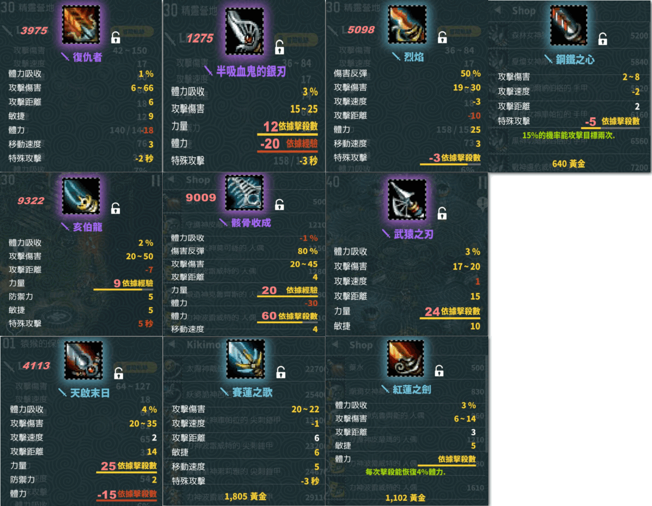Click the 復仇者 weapon icon
652x506 pixels.
(81, 24)
